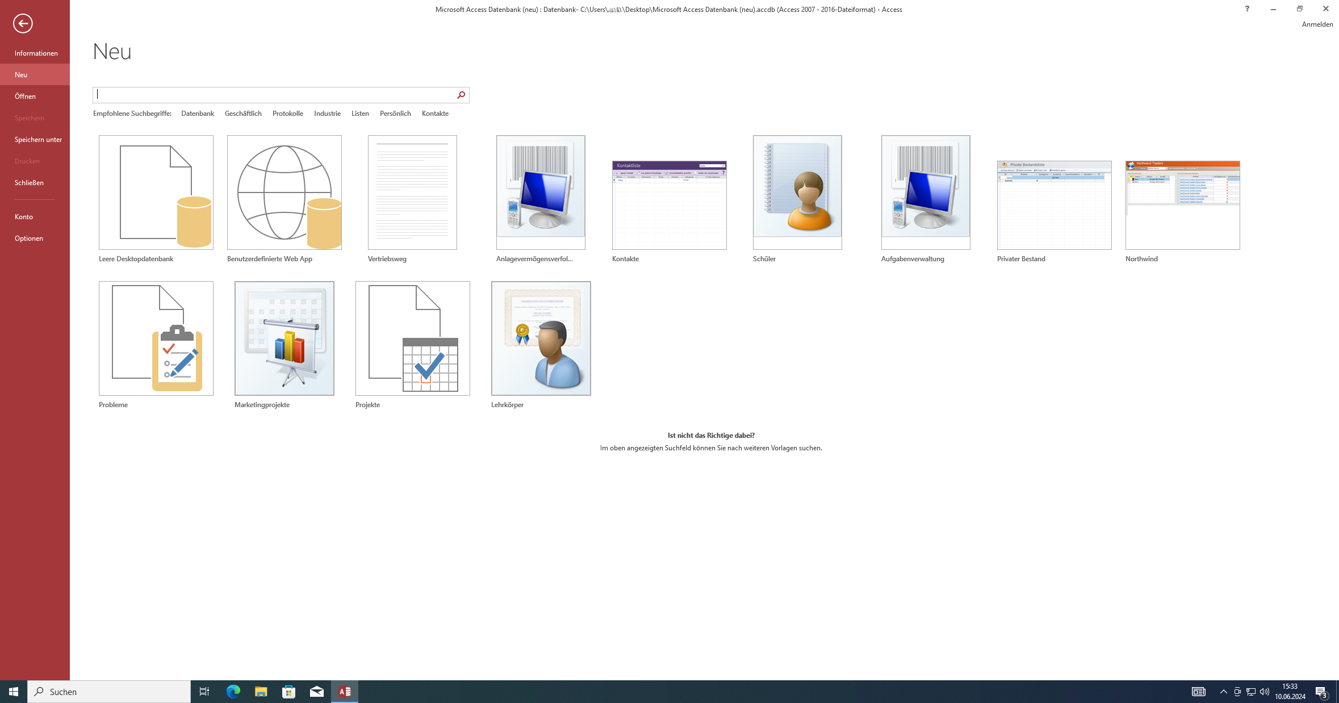The image size is (1339, 703).
Task: Select the Kontakte template thumbnail
Action: click(x=669, y=204)
